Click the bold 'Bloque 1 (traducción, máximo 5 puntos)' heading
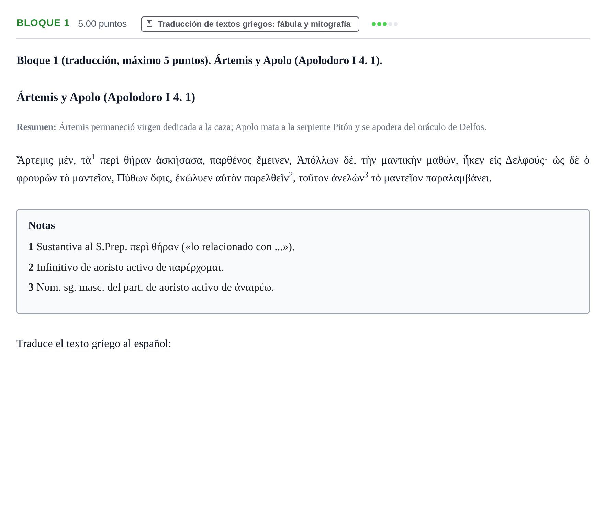The width and height of the screenshot is (606, 512). tap(199, 60)
